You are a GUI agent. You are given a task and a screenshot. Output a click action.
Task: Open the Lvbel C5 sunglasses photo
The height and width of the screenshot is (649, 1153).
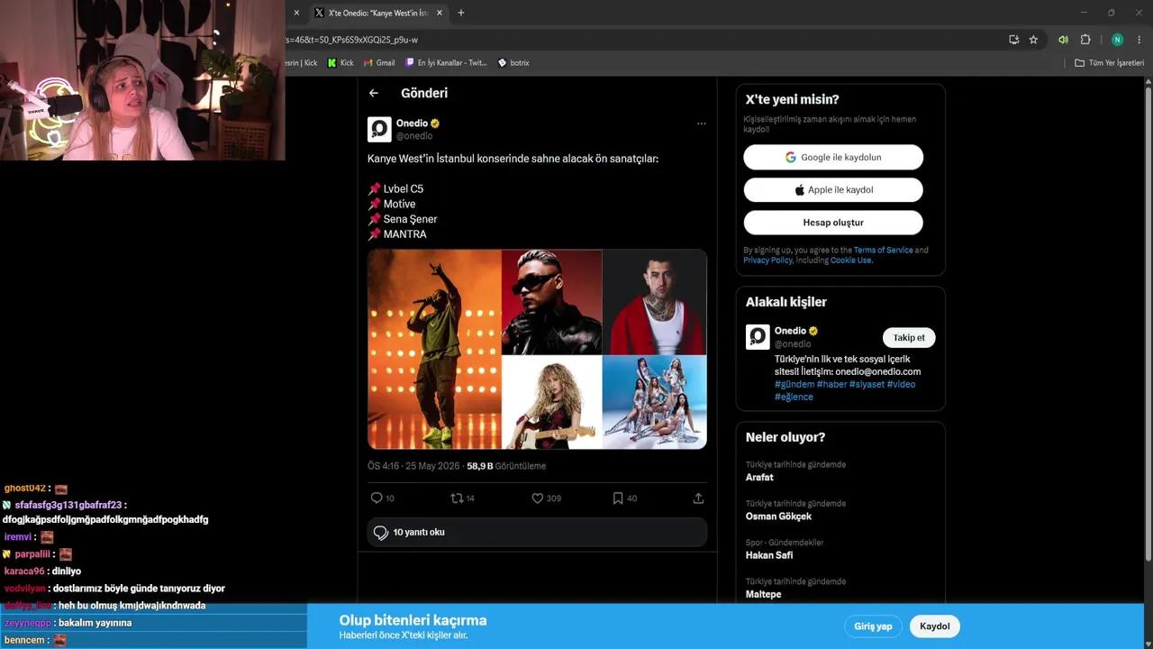click(551, 302)
